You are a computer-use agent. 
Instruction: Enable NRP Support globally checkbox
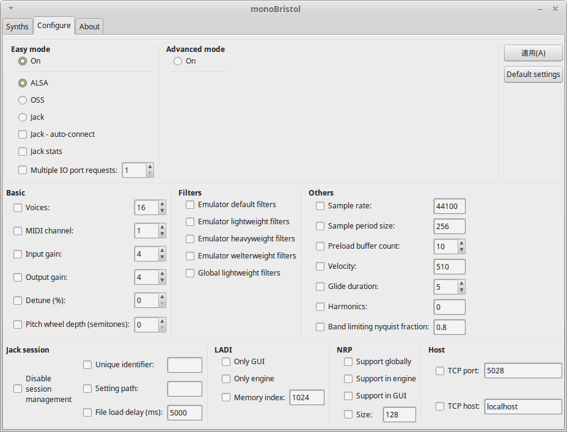pyautogui.click(x=348, y=362)
